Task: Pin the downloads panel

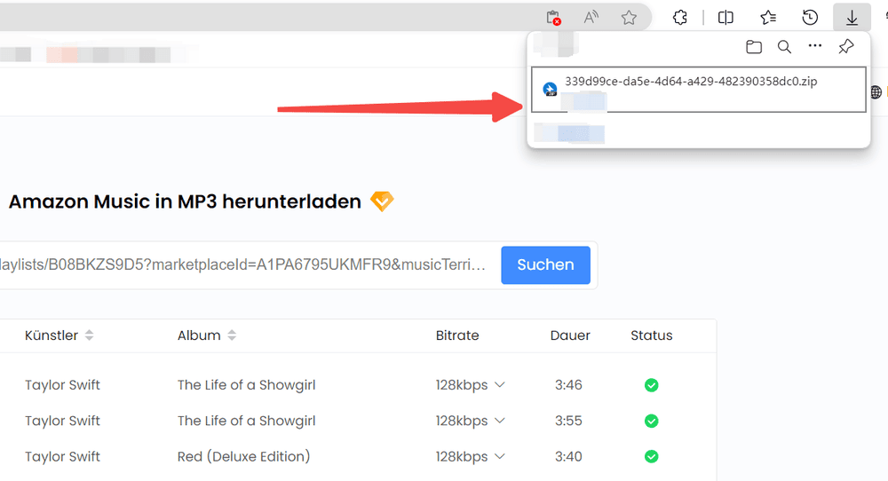Action: [846, 47]
